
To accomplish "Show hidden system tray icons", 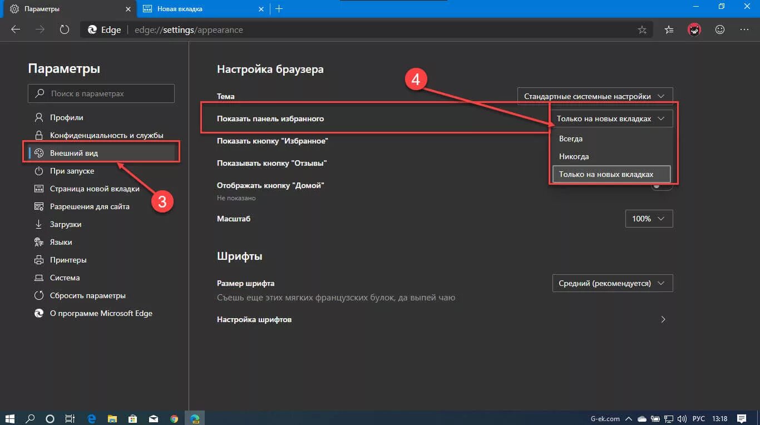I will coord(629,418).
